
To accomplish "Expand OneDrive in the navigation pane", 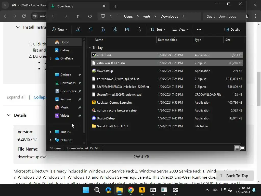I will click(51, 58).
